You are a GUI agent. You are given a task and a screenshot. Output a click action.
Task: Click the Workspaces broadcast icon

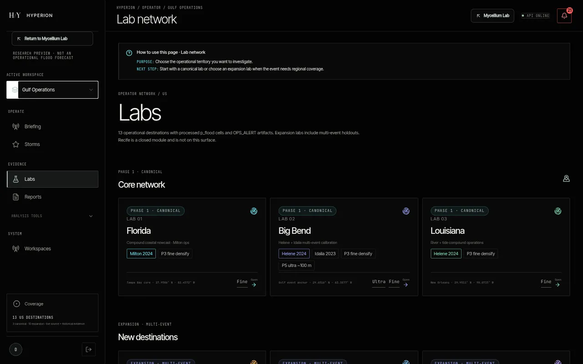[16, 249]
